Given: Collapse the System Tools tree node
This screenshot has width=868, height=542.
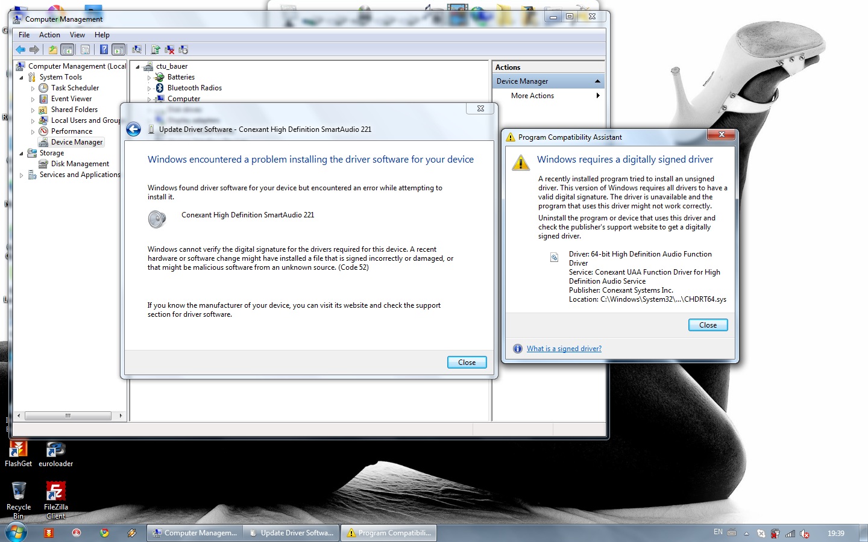Looking at the screenshot, I should (x=22, y=78).
